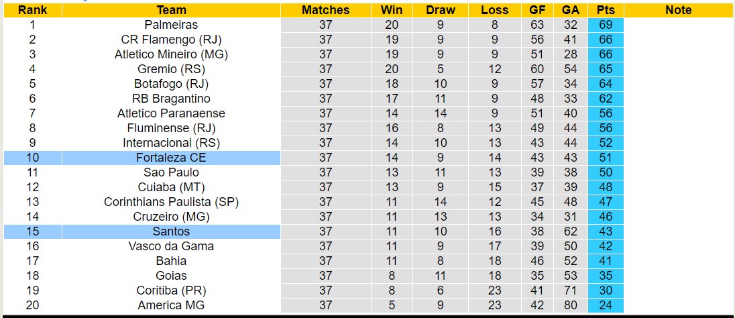
Task: Sort by the Rank column header
Action: click(x=32, y=10)
